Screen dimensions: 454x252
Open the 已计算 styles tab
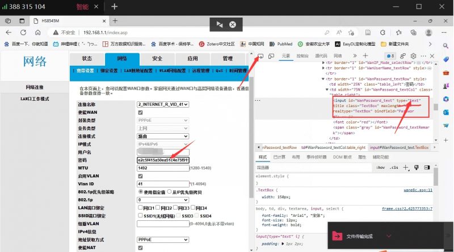click(279, 157)
